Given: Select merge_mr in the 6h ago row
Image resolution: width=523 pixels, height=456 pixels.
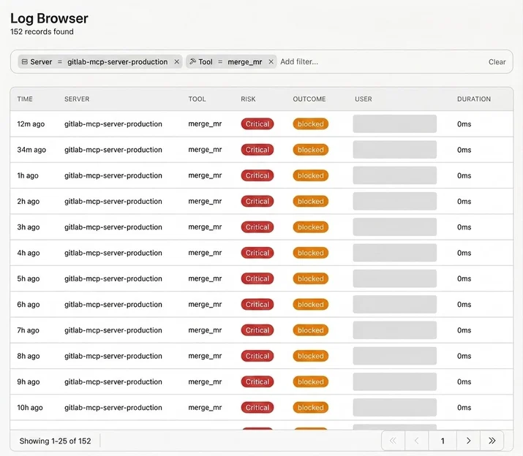Looking at the screenshot, I should pos(205,304).
